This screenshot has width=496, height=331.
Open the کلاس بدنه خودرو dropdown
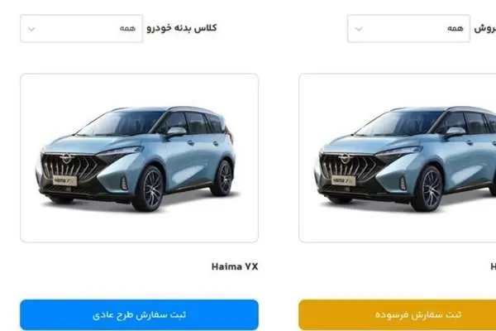(81, 28)
